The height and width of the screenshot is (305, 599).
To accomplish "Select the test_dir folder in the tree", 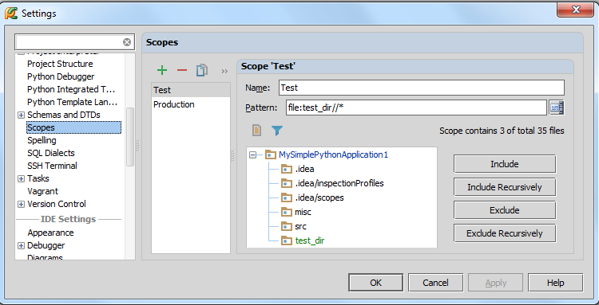I will tap(310, 240).
